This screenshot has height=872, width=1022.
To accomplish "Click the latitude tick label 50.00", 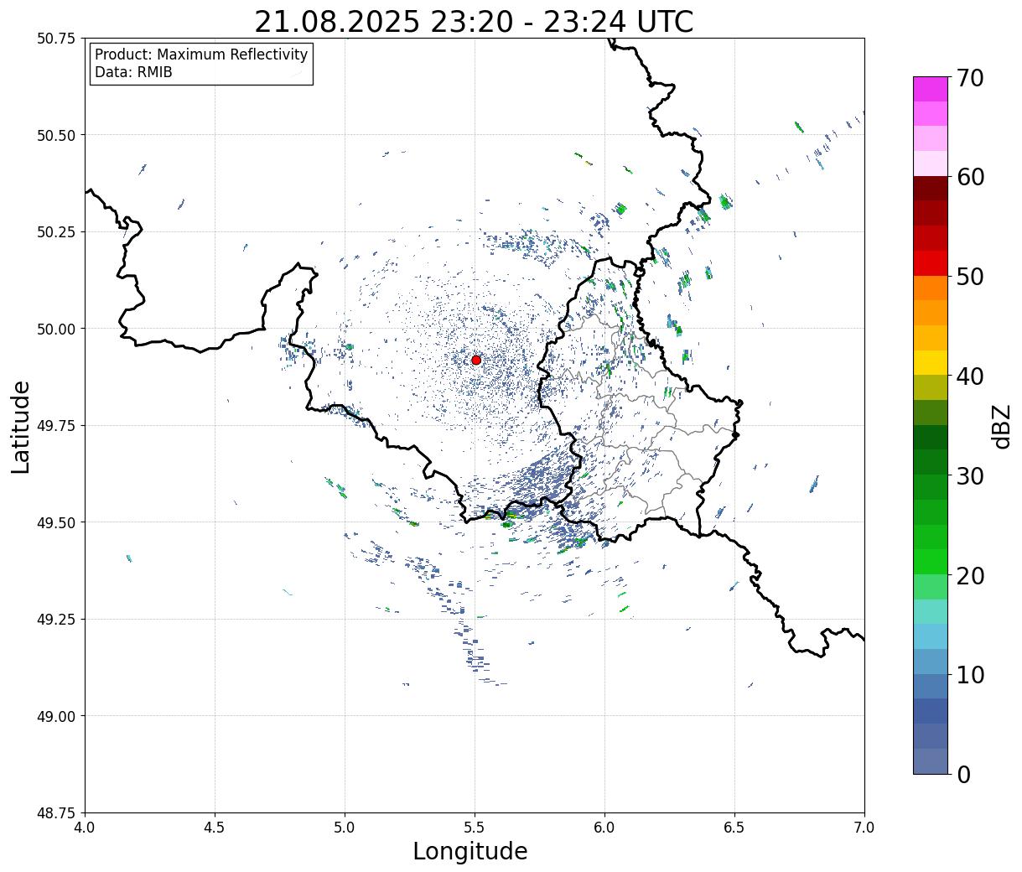I will click(x=55, y=329).
